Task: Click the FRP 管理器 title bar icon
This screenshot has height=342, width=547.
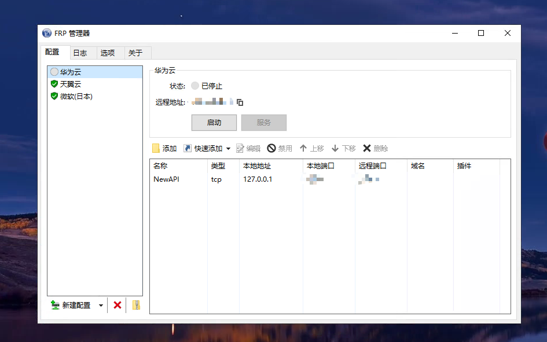Action: [x=47, y=33]
